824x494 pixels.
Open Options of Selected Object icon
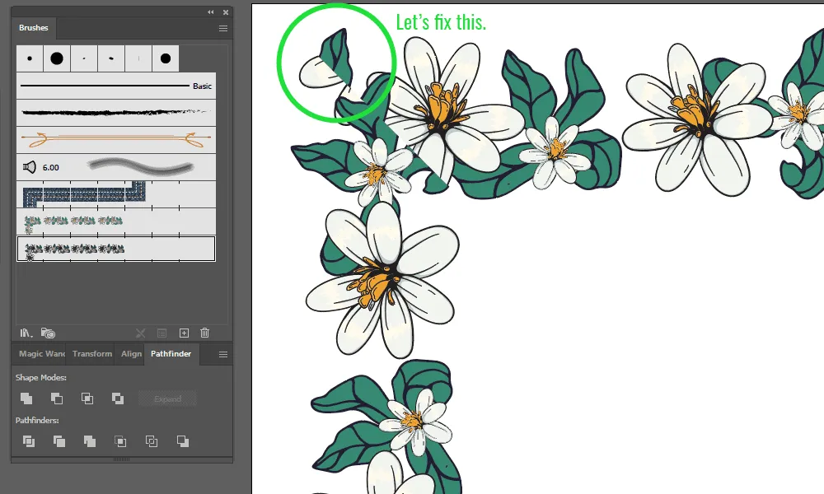pyautogui.click(x=162, y=333)
